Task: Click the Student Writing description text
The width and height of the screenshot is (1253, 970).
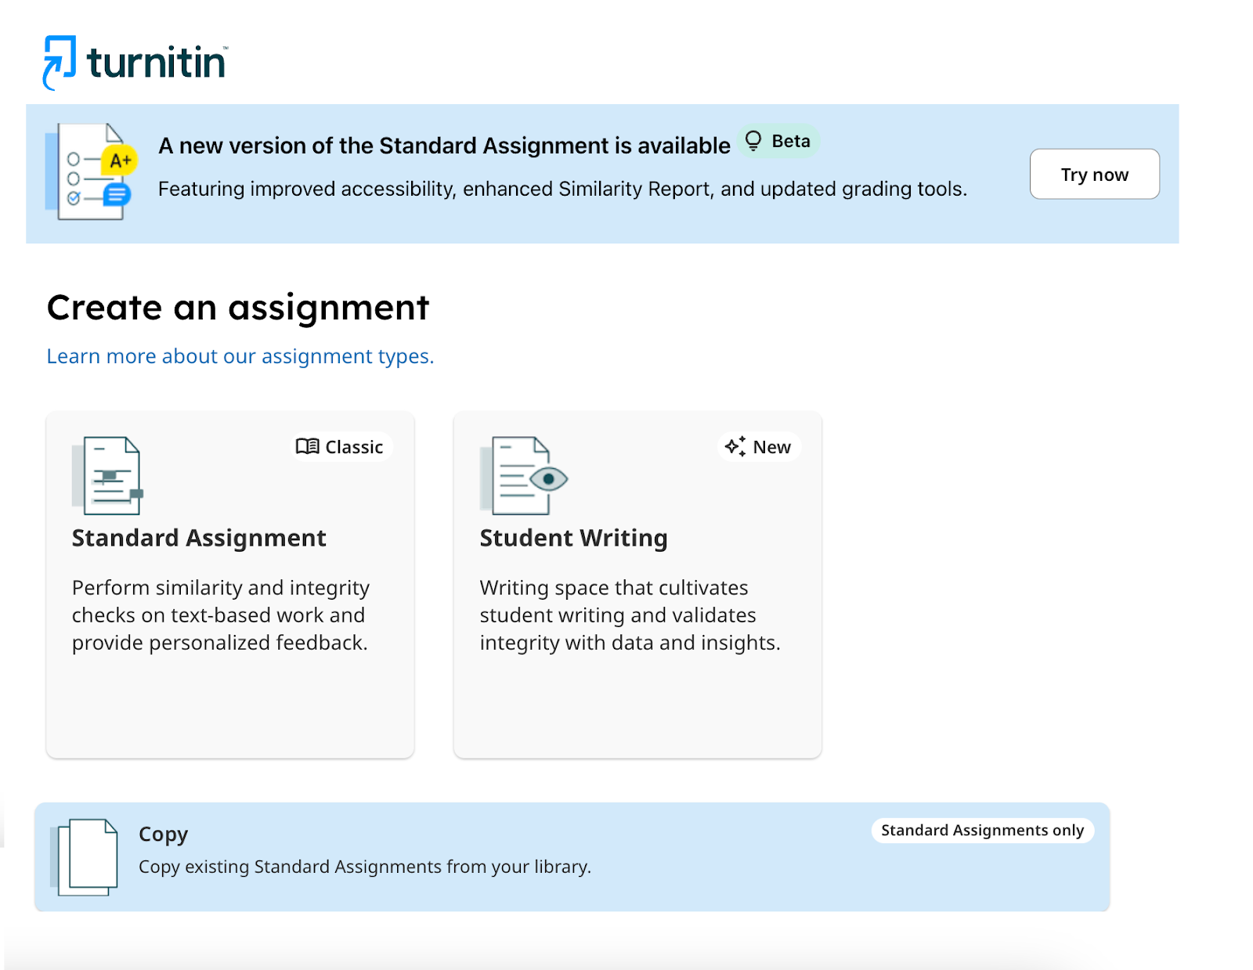Action: pos(630,615)
